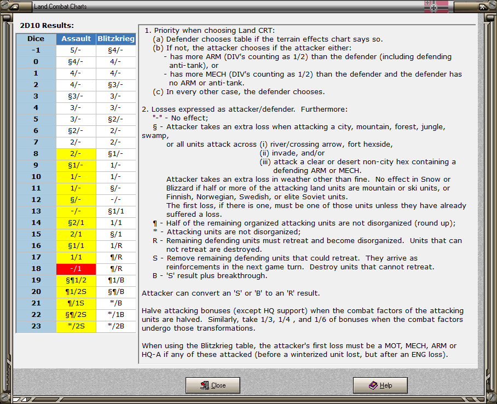This screenshot has height=404, width=497.
Task: Click Assault result §¶1/2 for dice 19
Action: point(76,280)
